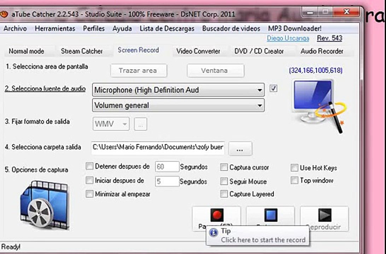Open the MP3 Downloader! menu
386x254 pixels.
coord(295,29)
